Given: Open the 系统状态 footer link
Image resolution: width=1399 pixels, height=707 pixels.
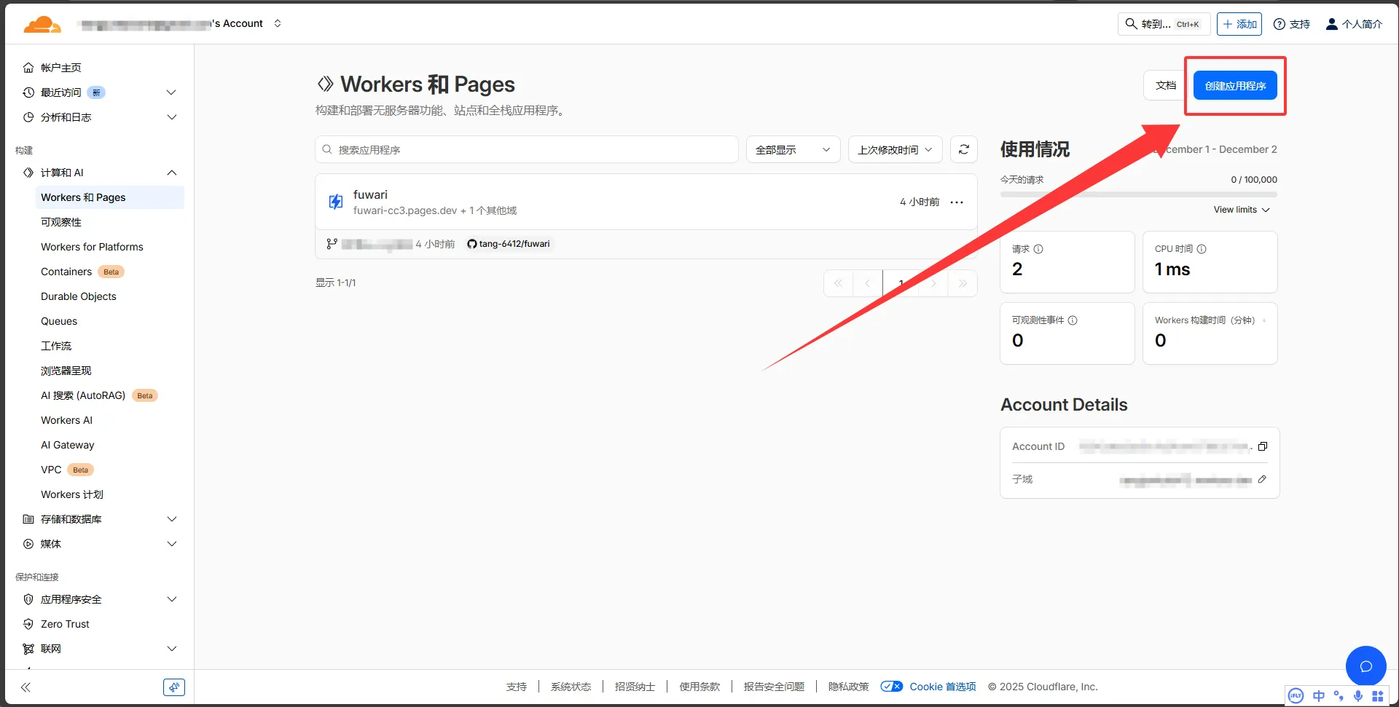Looking at the screenshot, I should [x=571, y=687].
